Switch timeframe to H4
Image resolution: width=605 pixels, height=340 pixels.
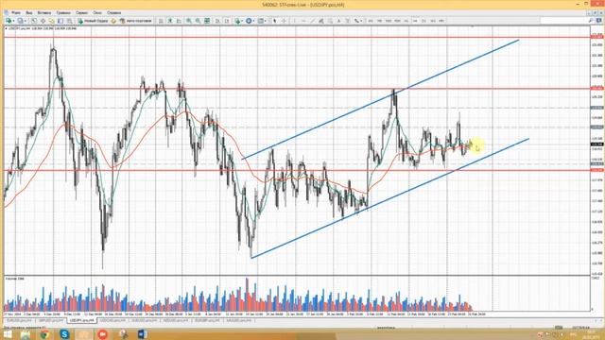(x=415, y=21)
